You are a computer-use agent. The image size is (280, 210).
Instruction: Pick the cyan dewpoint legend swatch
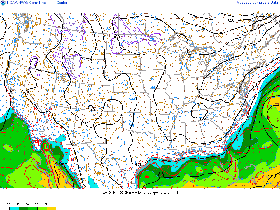tap(14, 208)
